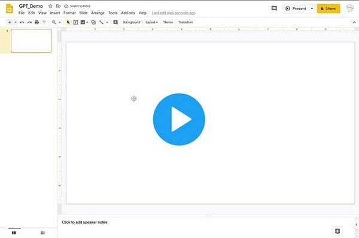Open the Format menu

[x=69, y=13]
